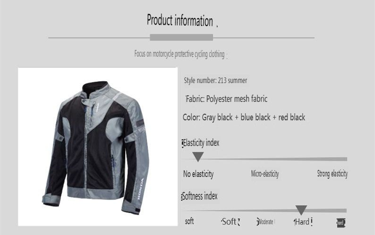Click the elasticity index triangle marker
The width and height of the screenshot is (375, 235).
coord(198,157)
